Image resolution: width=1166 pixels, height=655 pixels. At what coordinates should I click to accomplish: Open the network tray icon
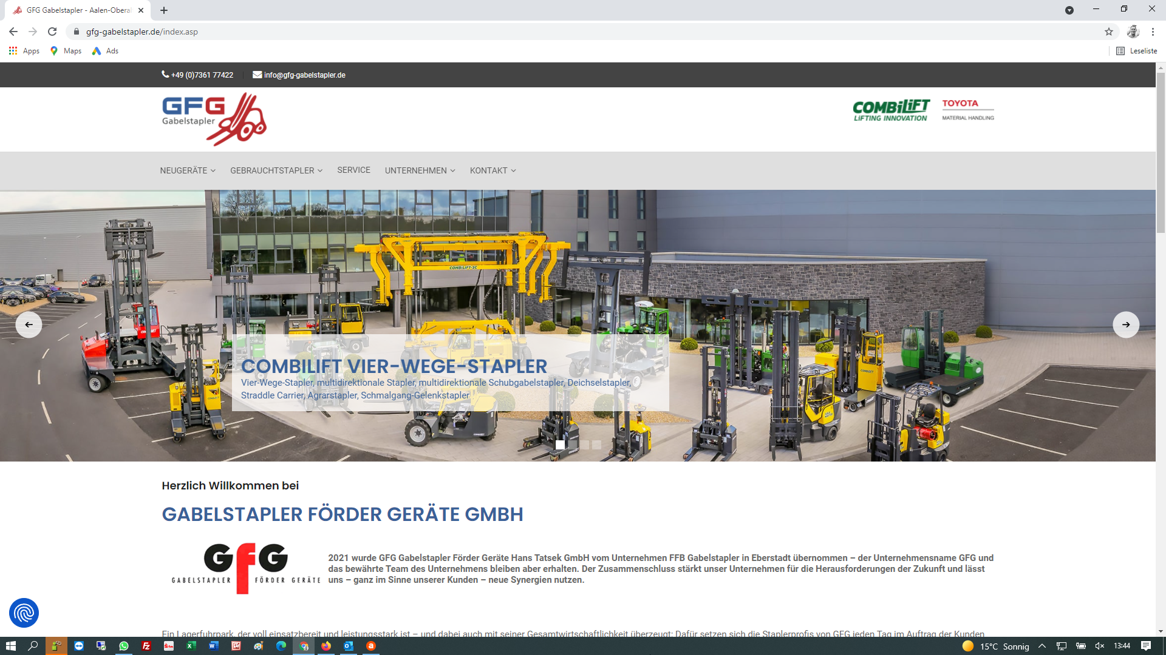pyautogui.click(x=1062, y=646)
